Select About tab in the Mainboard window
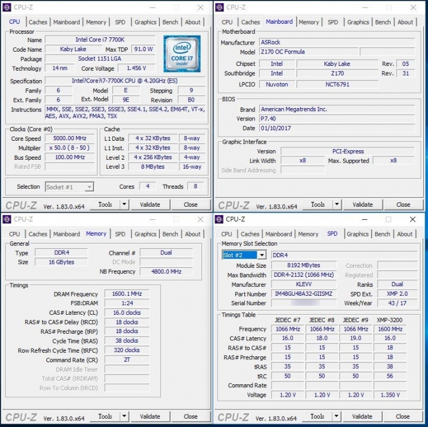This screenshot has width=428, height=427. pyautogui.click(x=405, y=22)
